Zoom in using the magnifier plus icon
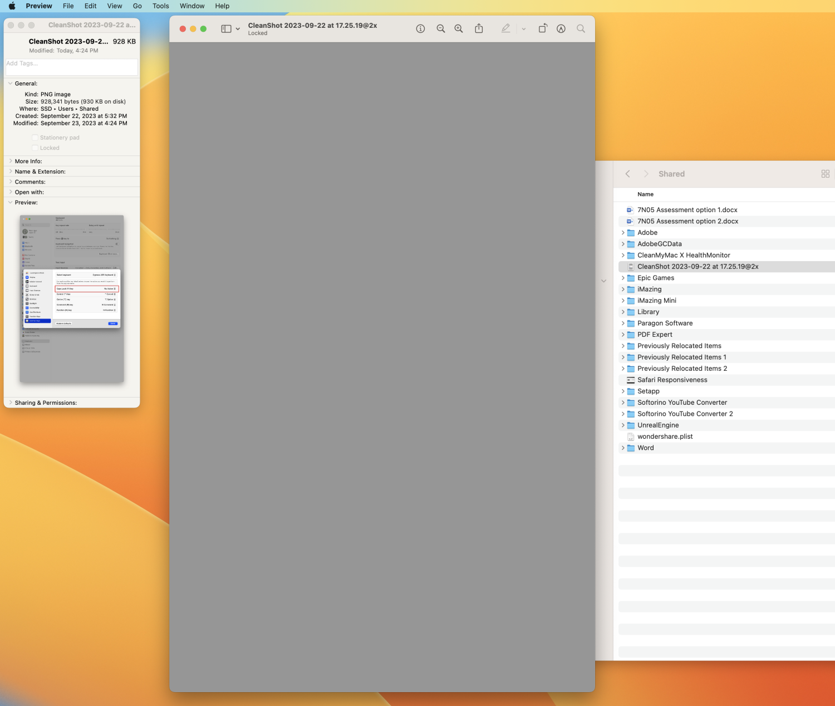835x706 pixels. [458, 28]
